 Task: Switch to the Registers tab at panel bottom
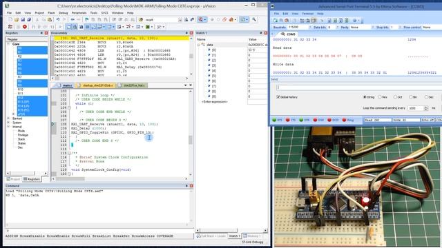coord(32,179)
